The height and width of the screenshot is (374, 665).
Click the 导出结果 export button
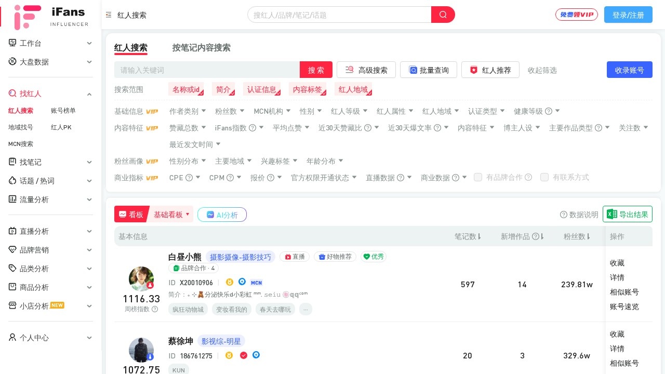[x=628, y=215]
